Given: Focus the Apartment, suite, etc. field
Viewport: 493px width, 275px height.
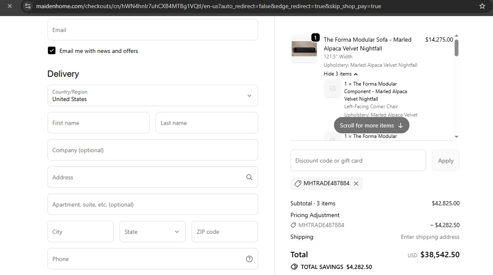Looking at the screenshot, I should point(153,205).
